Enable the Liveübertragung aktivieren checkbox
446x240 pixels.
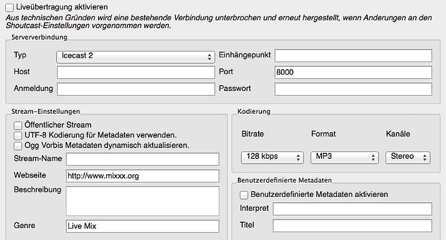coord(9,7)
